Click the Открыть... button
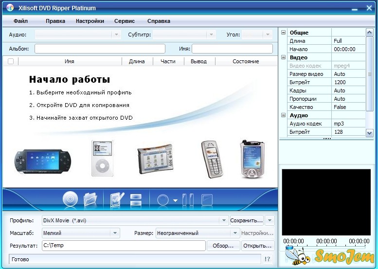 258,246
